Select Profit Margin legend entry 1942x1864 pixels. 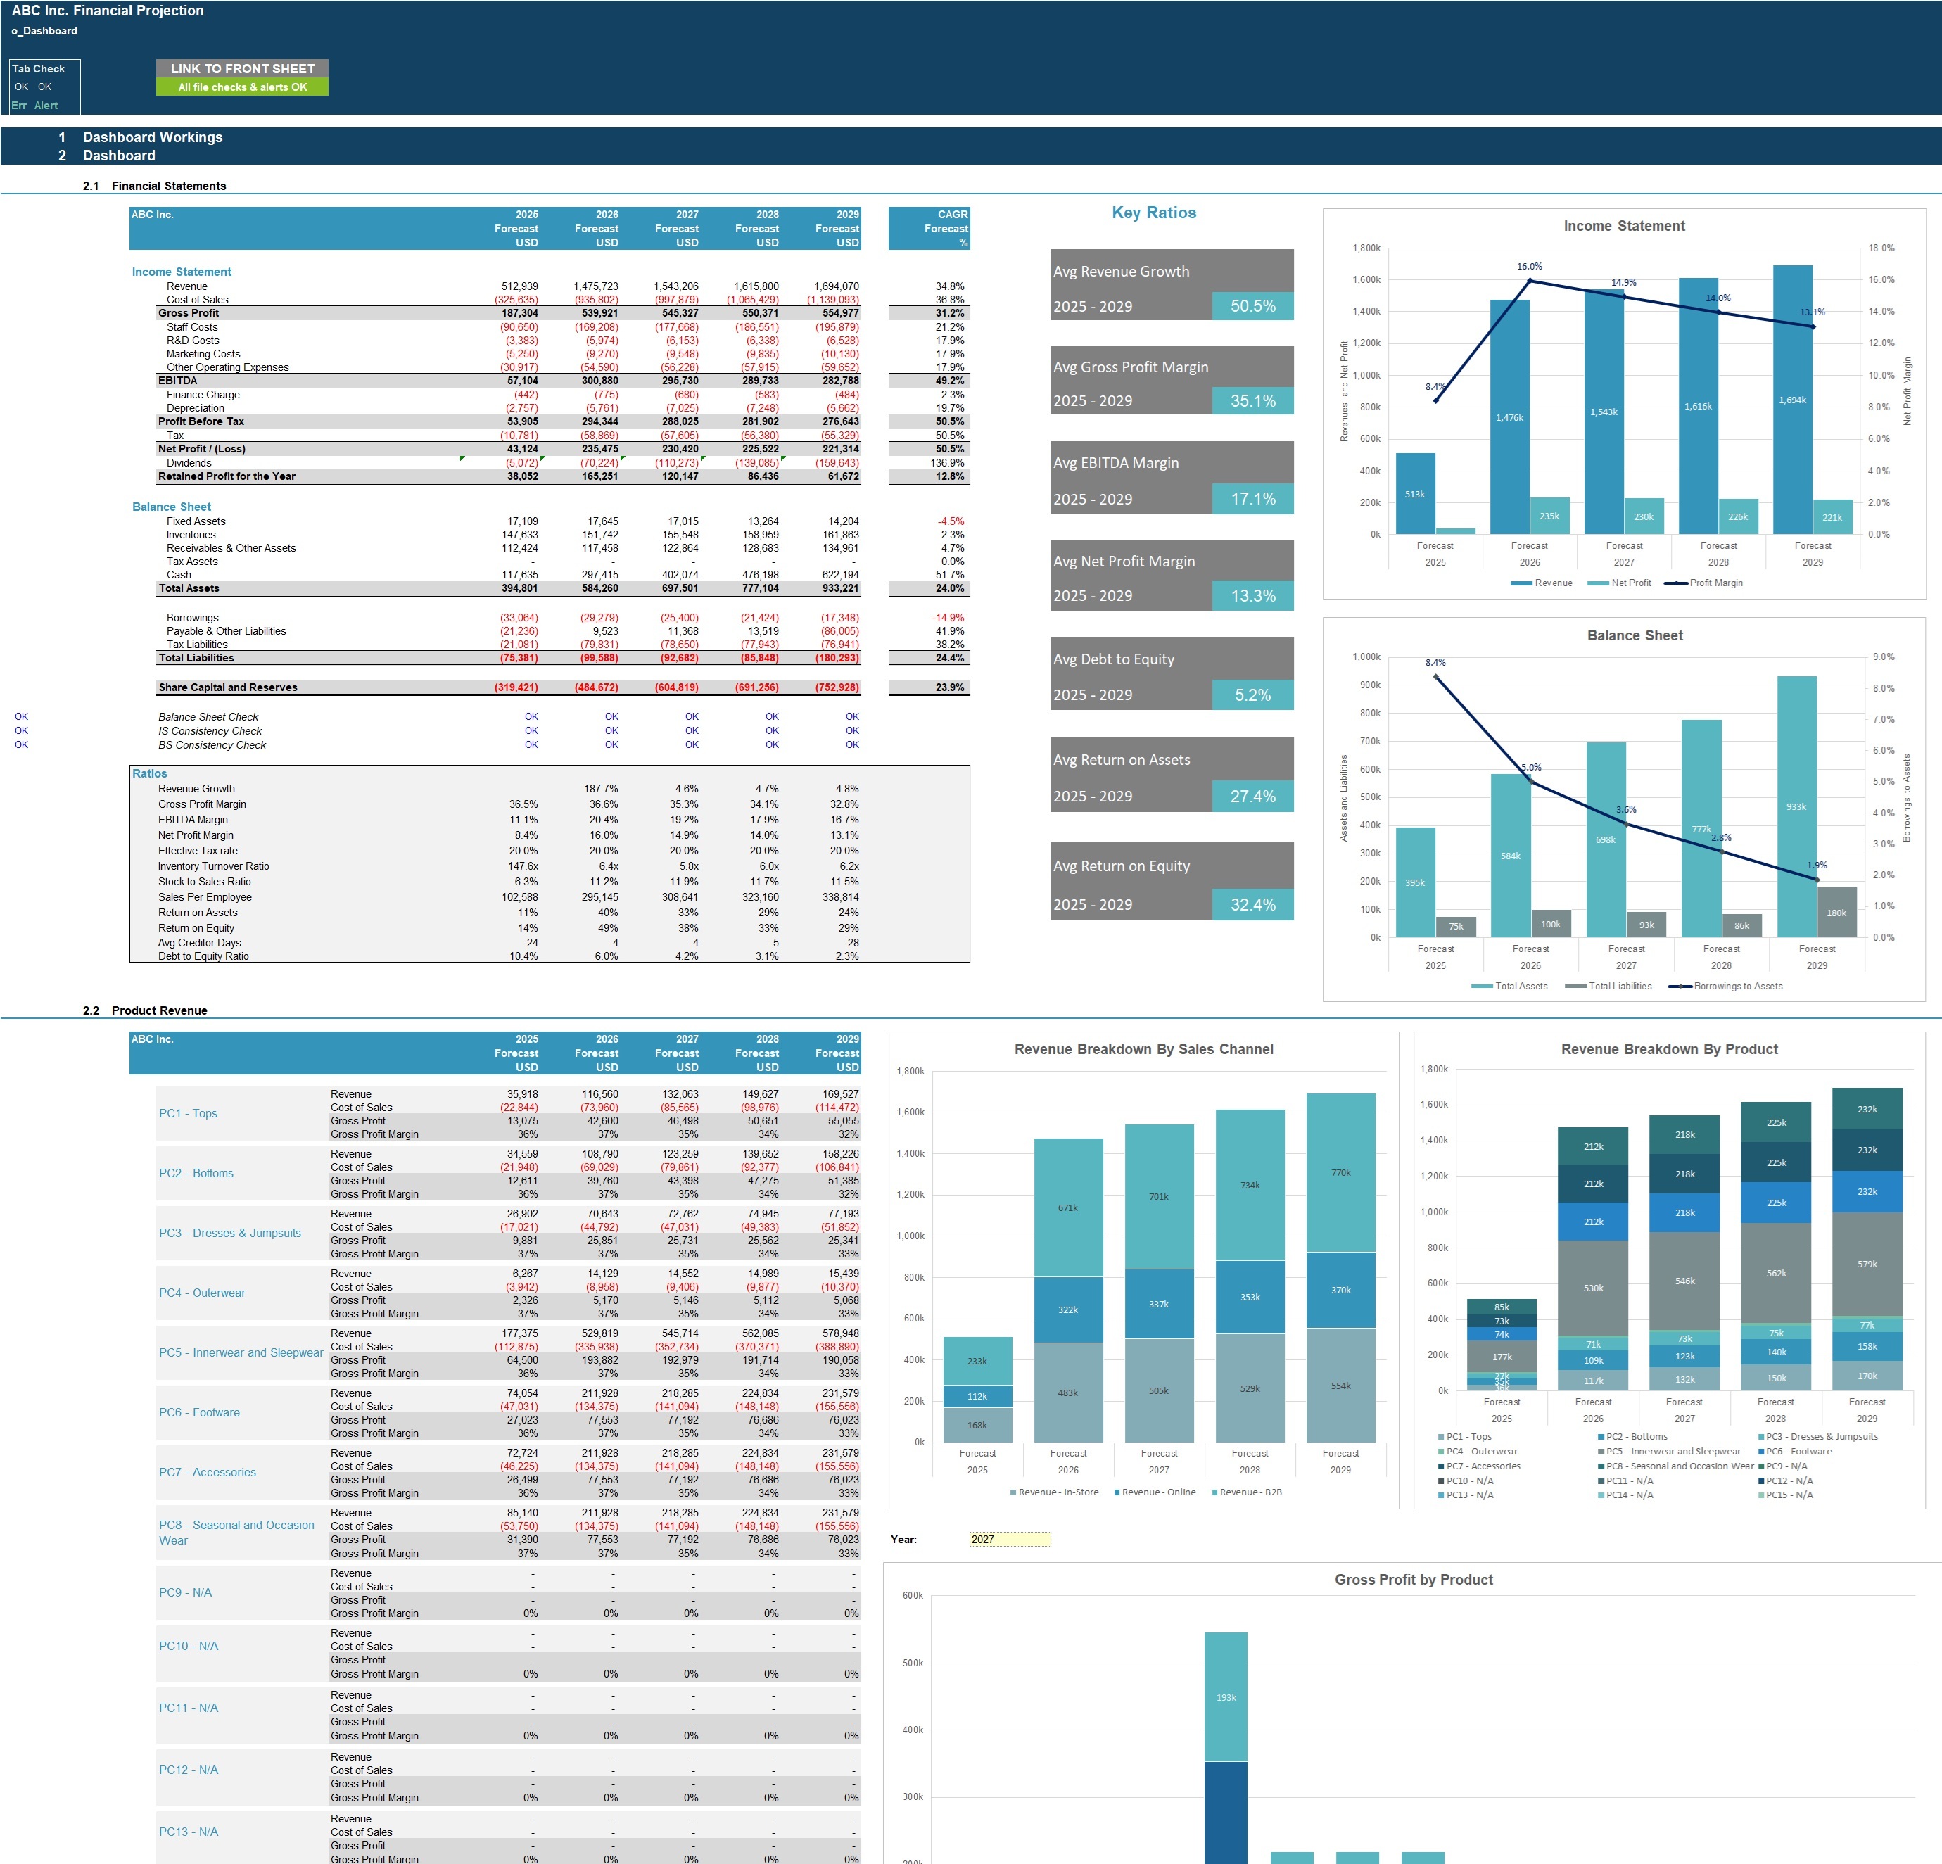(1704, 583)
